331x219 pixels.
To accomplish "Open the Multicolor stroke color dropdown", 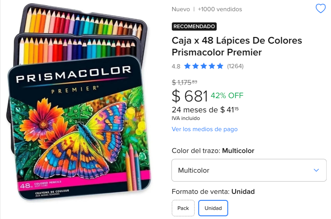I will pos(249,170).
